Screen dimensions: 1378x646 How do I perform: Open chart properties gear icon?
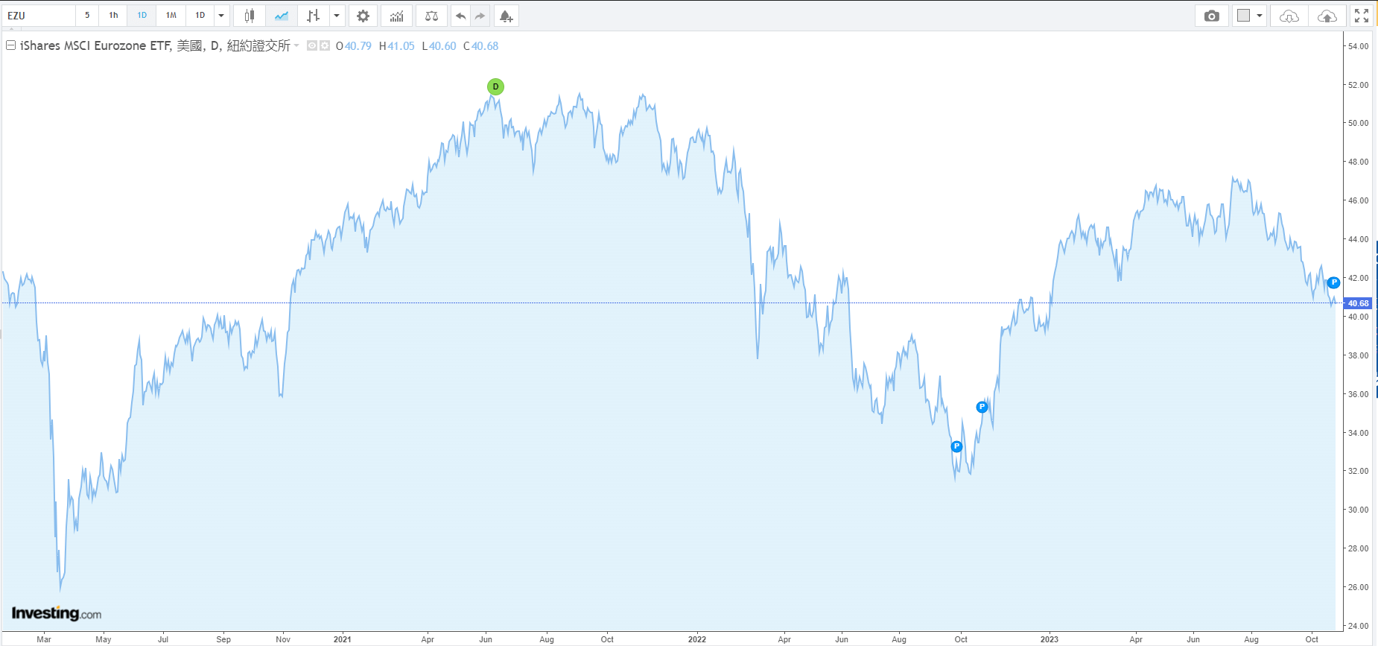pos(363,16)
